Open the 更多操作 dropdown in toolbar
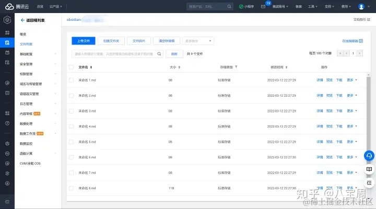The width and height of the screenshot is (376, 209). [198, 41]
